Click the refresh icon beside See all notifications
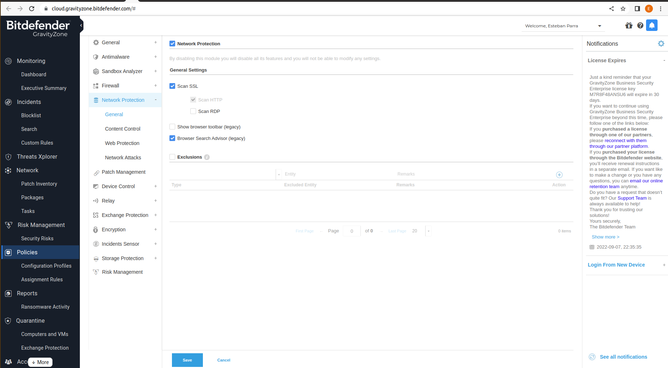This screenshot has width=668, height=368. (592, 357)
